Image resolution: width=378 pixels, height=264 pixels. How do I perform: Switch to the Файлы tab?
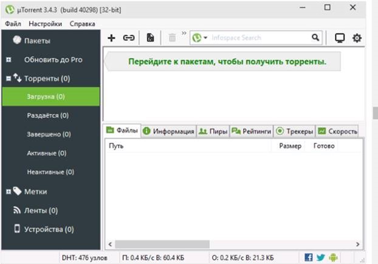click(x=122, y=131)
